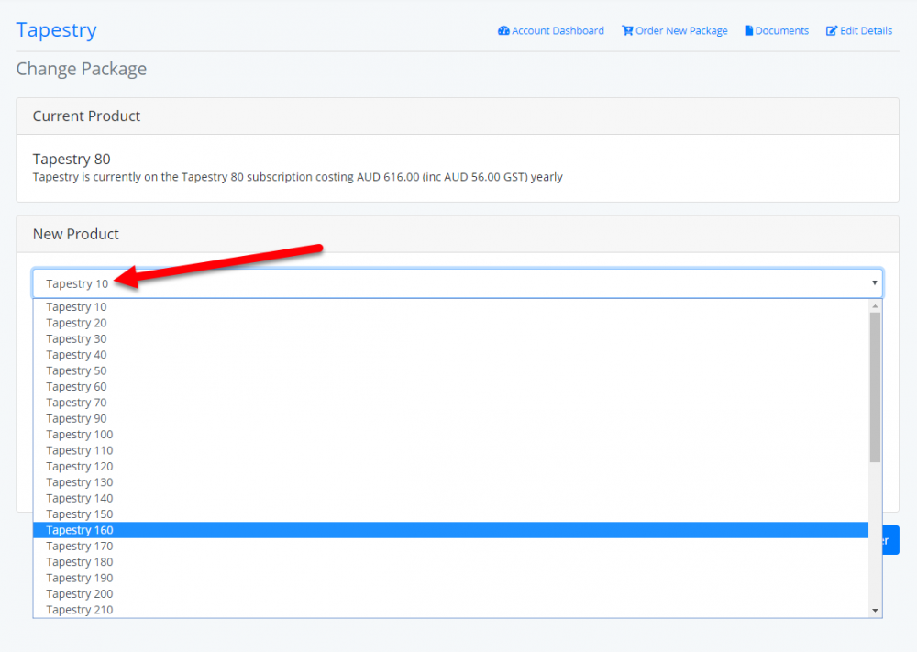Click the New Product select box showing Tapestry 10

(x=458, y=283)
